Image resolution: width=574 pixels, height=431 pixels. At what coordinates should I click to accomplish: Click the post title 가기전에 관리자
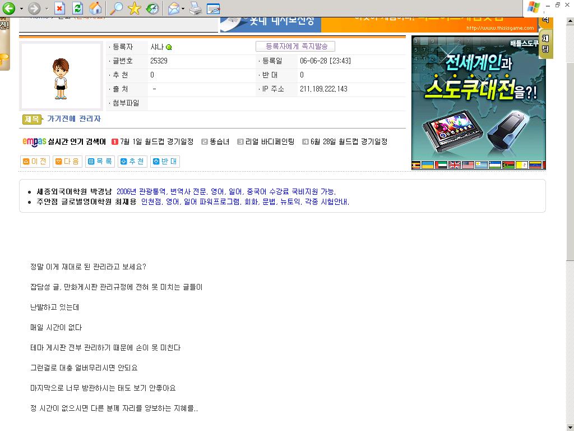tap(74, 119)
